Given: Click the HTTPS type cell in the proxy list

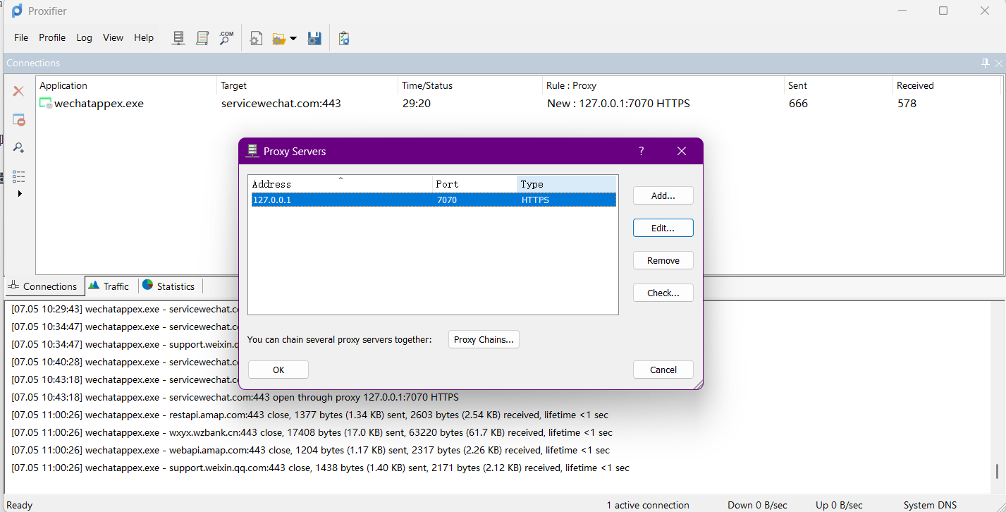Looking at the screenshot, I should coord(535,200).
